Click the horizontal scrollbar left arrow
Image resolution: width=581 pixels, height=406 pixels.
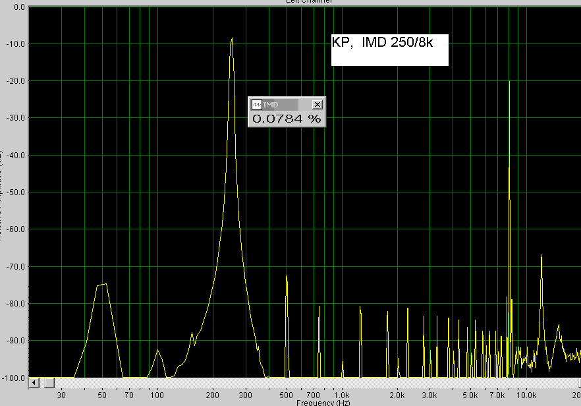point(34,383)
